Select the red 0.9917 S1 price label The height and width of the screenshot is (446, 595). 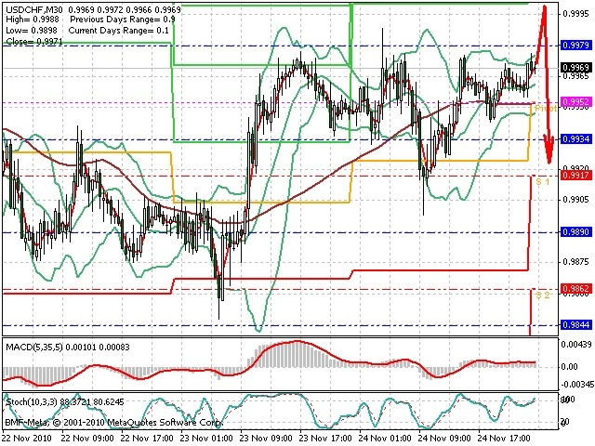pos(575,176)
